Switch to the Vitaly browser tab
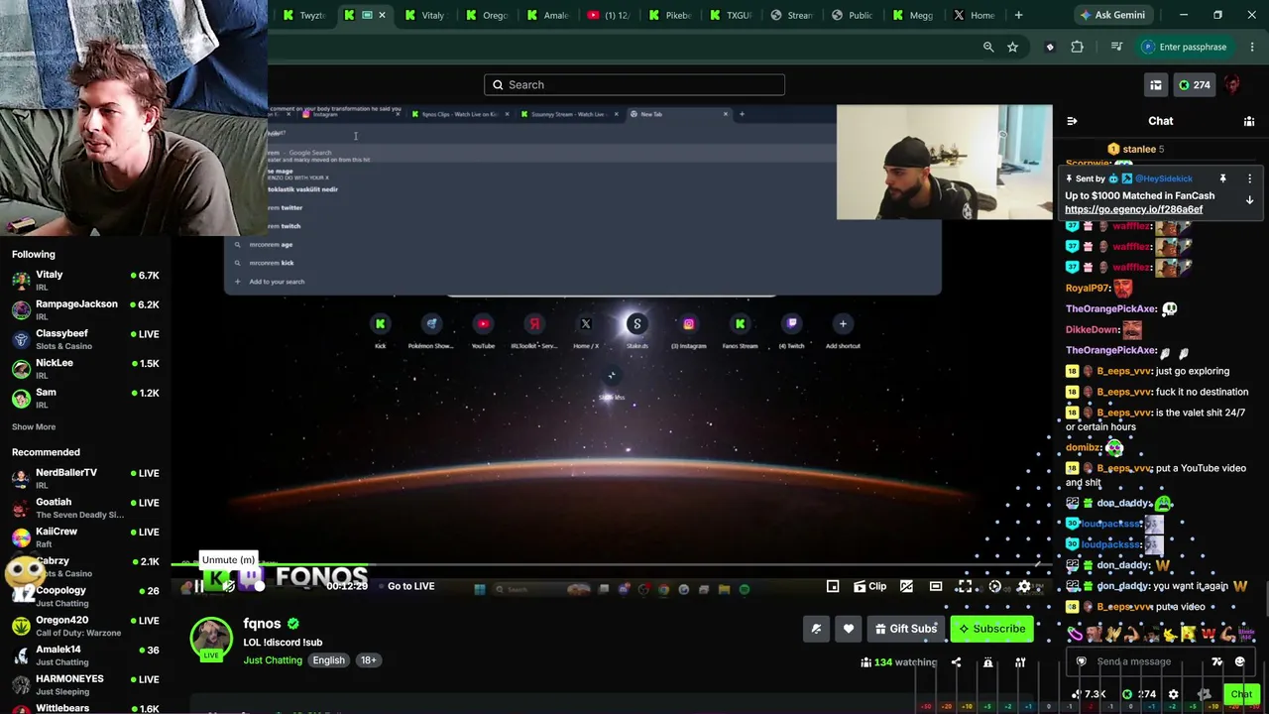This screenshot has height=714, width=1269. click(424, 15)
